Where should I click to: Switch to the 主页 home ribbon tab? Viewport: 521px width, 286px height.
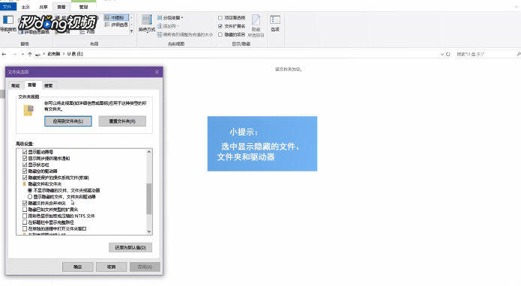point(25,7)
